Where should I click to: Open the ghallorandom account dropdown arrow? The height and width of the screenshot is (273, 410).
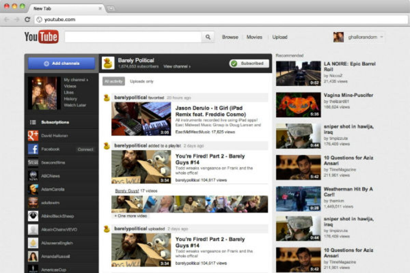tap(381, 37)
